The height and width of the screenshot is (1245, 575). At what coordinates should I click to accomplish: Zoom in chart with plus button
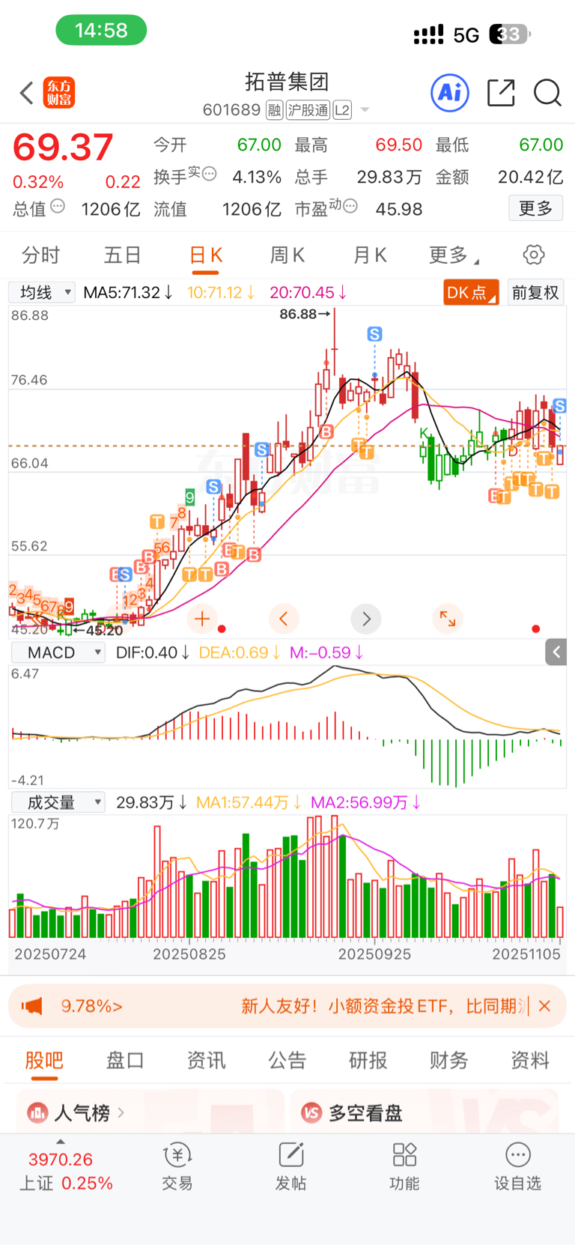202,619
